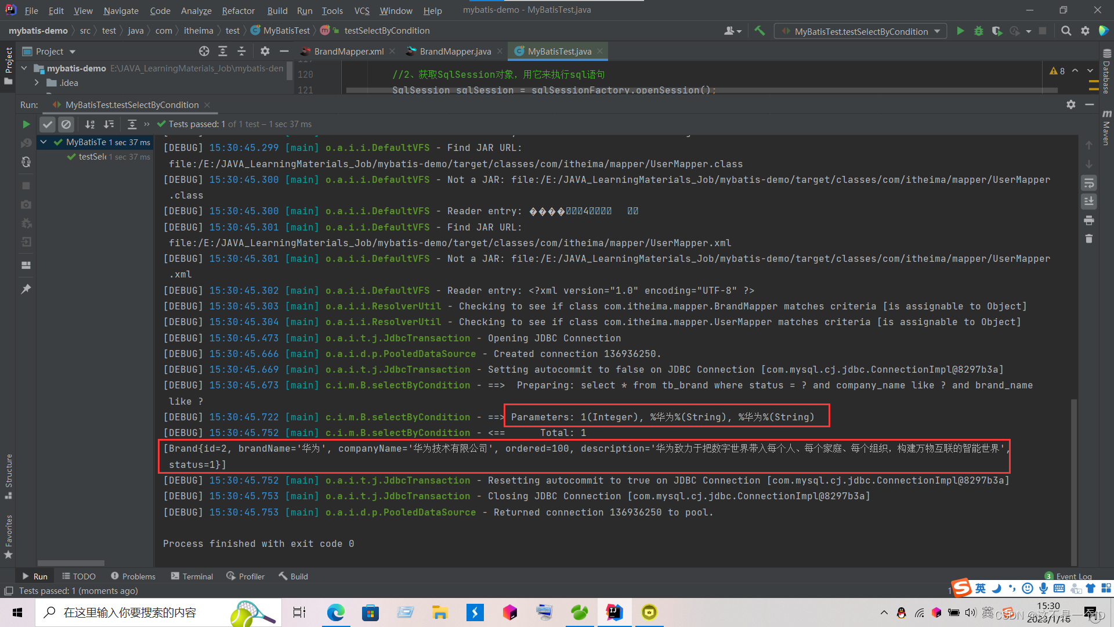Click the 8 warnings indicator
1114x627 pixels.
pos(1057,71)
